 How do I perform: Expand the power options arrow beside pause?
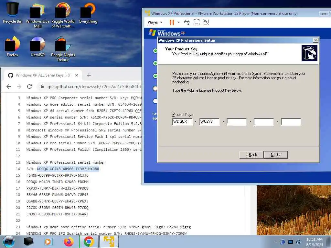point(178,22)
